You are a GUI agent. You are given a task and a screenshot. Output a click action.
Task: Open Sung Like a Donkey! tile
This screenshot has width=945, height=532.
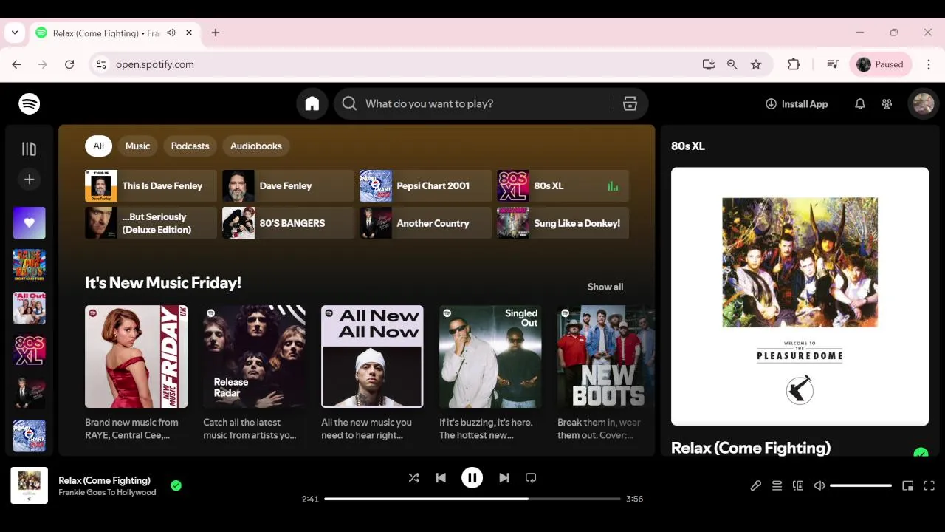click(563, 223)
